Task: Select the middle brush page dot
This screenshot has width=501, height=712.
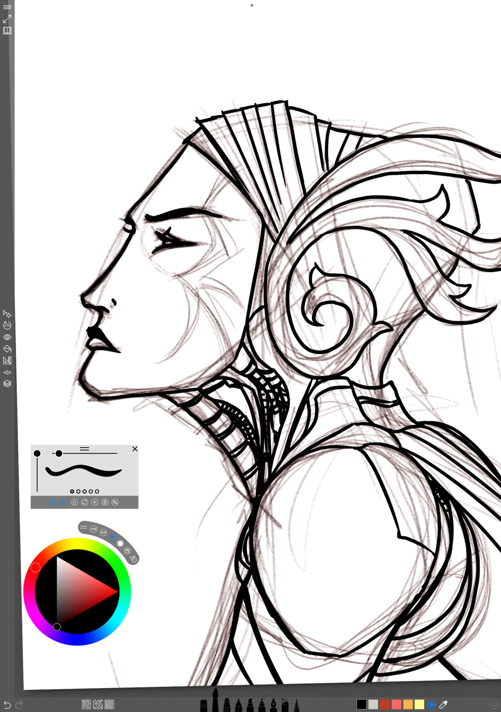Action: [x=85, y=492]
